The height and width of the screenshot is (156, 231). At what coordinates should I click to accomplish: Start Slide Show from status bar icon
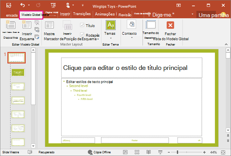coord(160,152)
